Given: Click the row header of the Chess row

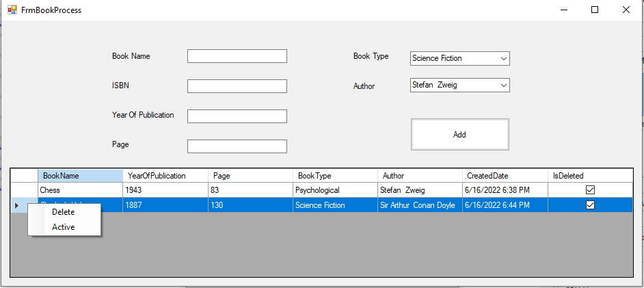Looking at the screenshot, I should [x=24, y=190].
